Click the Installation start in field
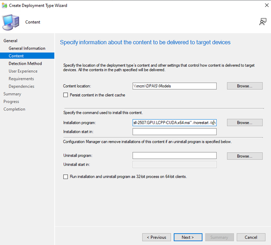The height and width of the screenshot is (245, 271). pyautogui.click(x=175, y=132)
